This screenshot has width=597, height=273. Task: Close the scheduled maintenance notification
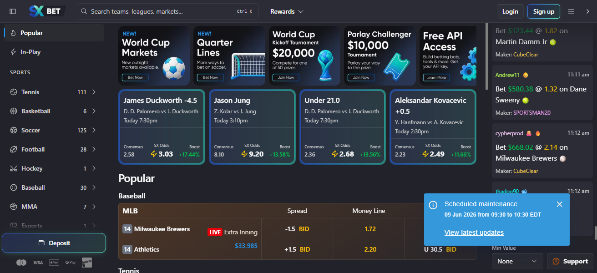point(560,204)
